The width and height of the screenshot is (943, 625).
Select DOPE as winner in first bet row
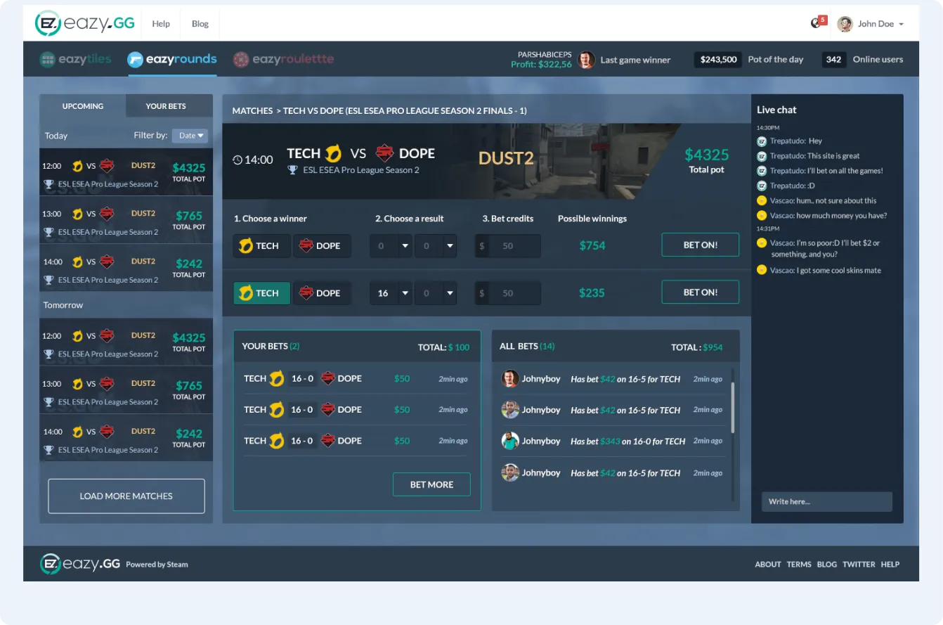(x=321, y=246)
